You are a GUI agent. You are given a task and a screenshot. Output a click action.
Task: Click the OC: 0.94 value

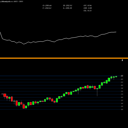click(88, 6)
